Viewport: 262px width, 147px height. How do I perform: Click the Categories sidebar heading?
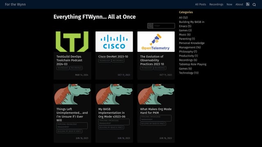(x=186, y=12)
